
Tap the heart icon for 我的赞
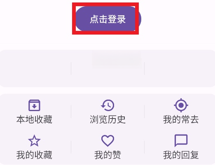107,141
